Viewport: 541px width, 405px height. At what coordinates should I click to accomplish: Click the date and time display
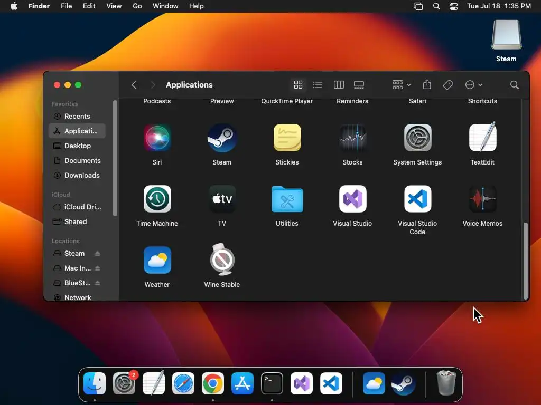(499, 6)
